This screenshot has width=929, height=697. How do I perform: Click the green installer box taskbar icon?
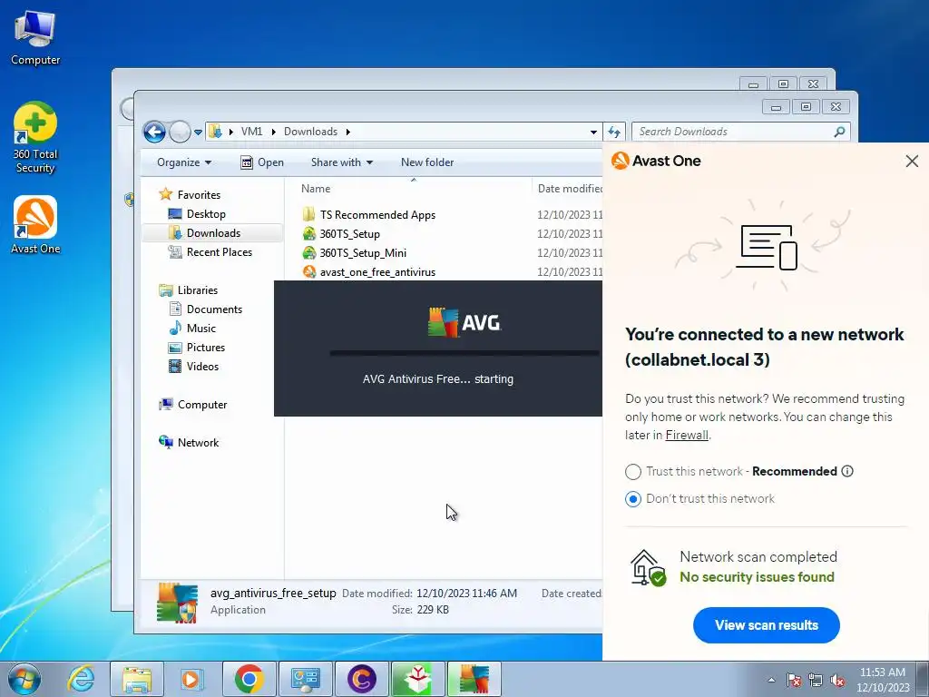pos(417,679)
